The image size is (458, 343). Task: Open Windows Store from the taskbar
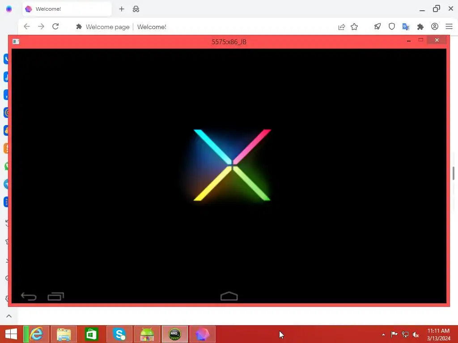pyautogui.click(x=91, y=334)
